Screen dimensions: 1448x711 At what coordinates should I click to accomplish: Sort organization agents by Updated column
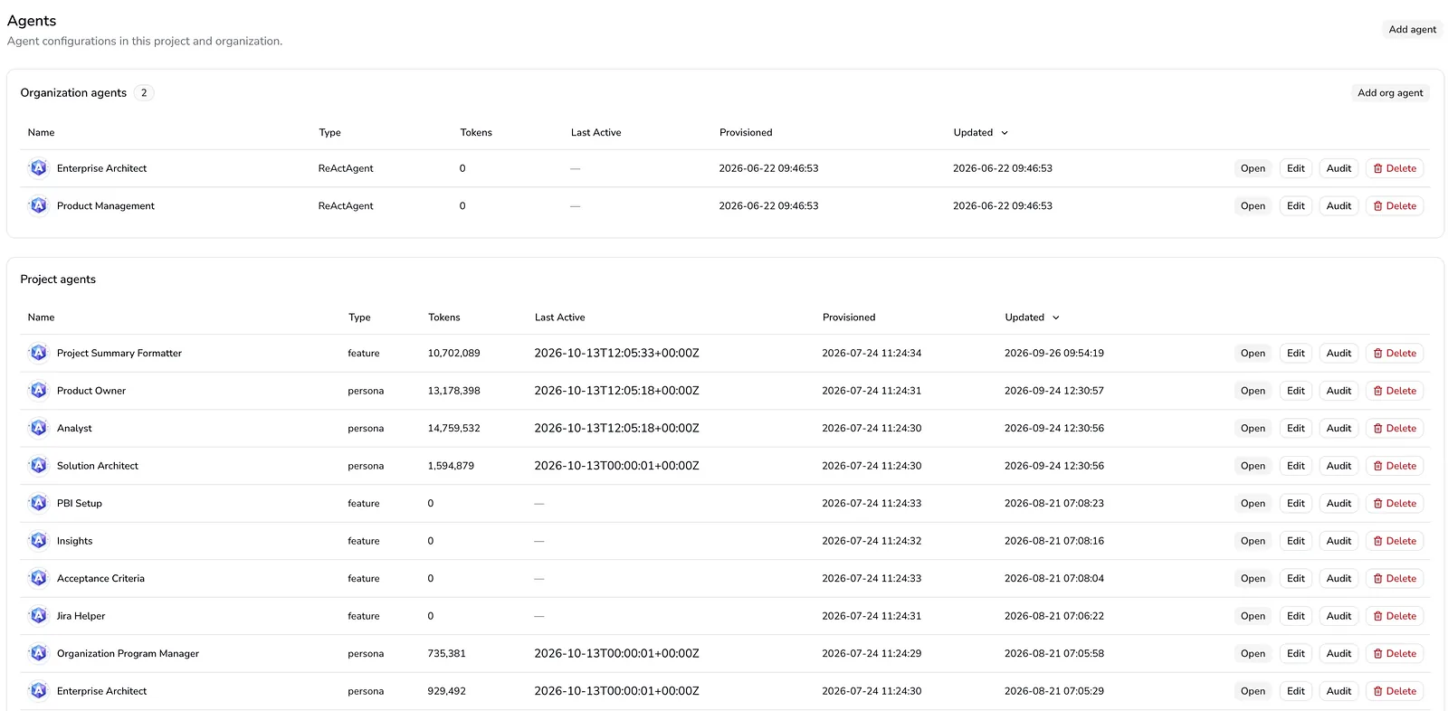point(980,132)
